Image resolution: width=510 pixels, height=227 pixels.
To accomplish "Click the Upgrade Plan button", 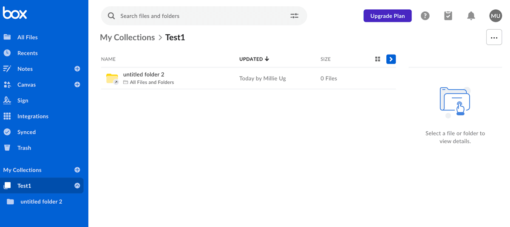I will [387, 16].
